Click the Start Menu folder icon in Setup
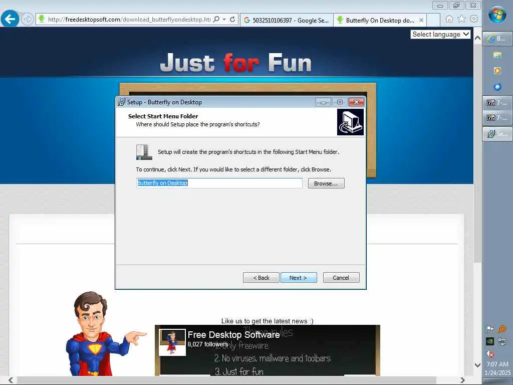 (x=144, y=152)
